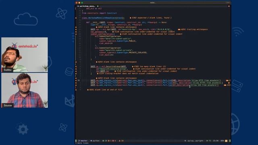The width and height of the screenshot is (258, 145).
Task: Click the gutter warning on the Allow SSH rule line
Action: tap(76, 85)
